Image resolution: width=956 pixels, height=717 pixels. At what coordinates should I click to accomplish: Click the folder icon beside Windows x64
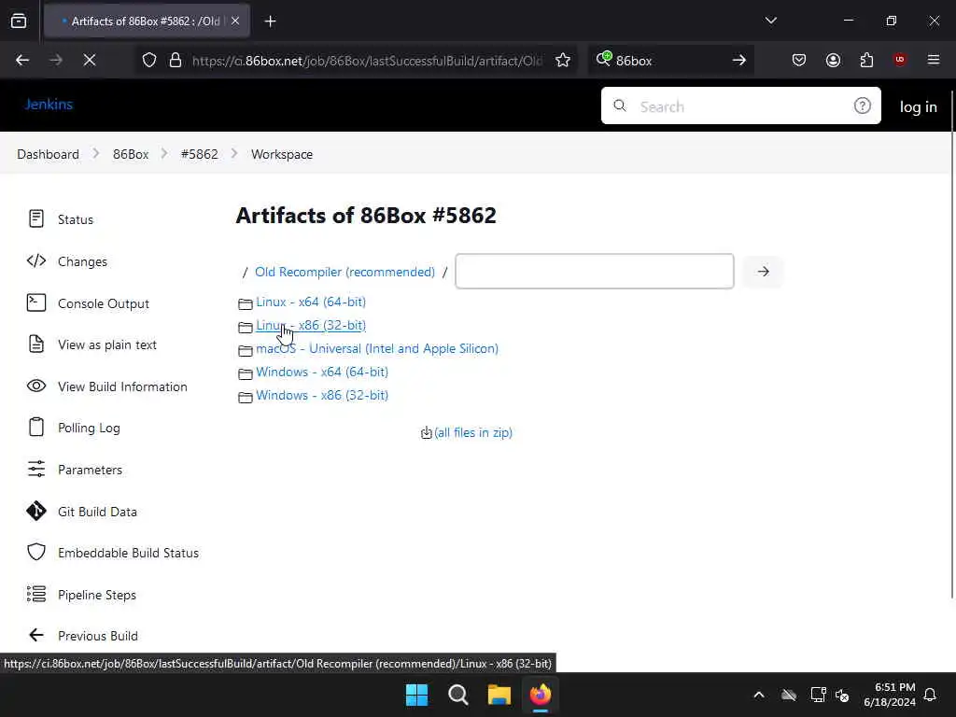(x=246, y=373)
